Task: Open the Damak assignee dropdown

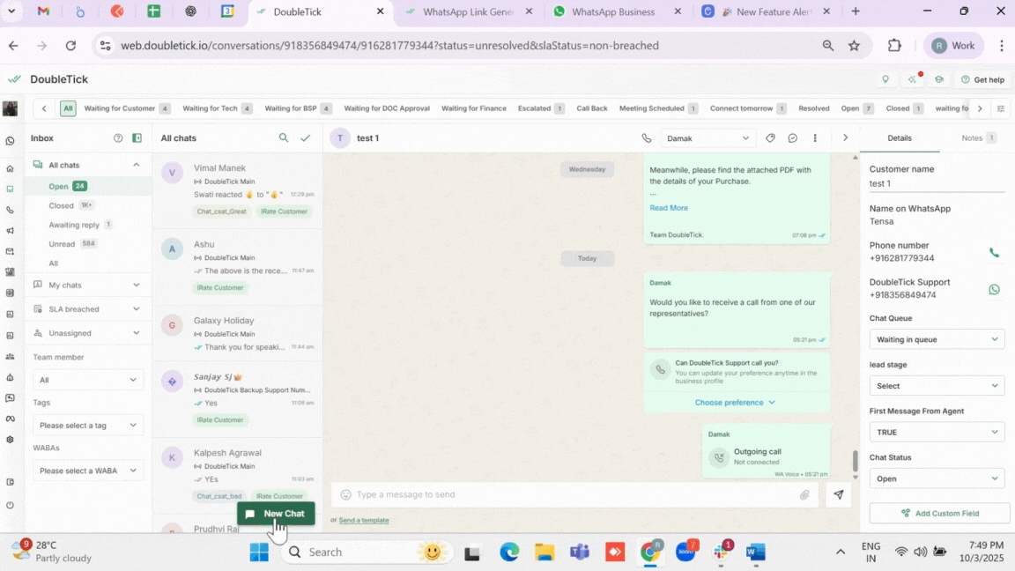Action: 708,138
